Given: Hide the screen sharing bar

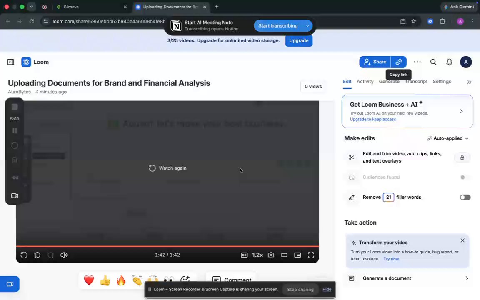Looking at the screenshot, I should click(327, 290).
